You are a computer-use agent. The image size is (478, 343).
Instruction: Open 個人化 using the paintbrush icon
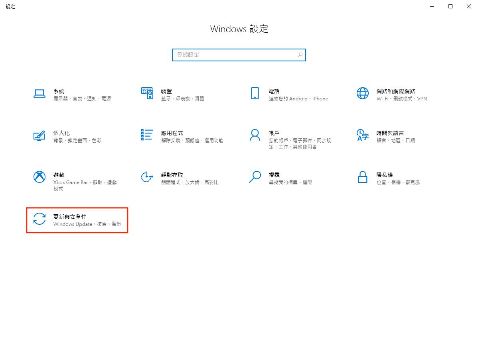point(39,135)
